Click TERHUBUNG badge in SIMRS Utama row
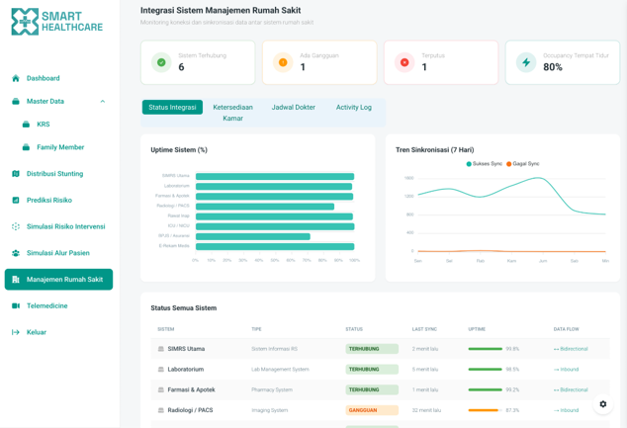The width and height of the screenshot is (627, 428). 372,349
